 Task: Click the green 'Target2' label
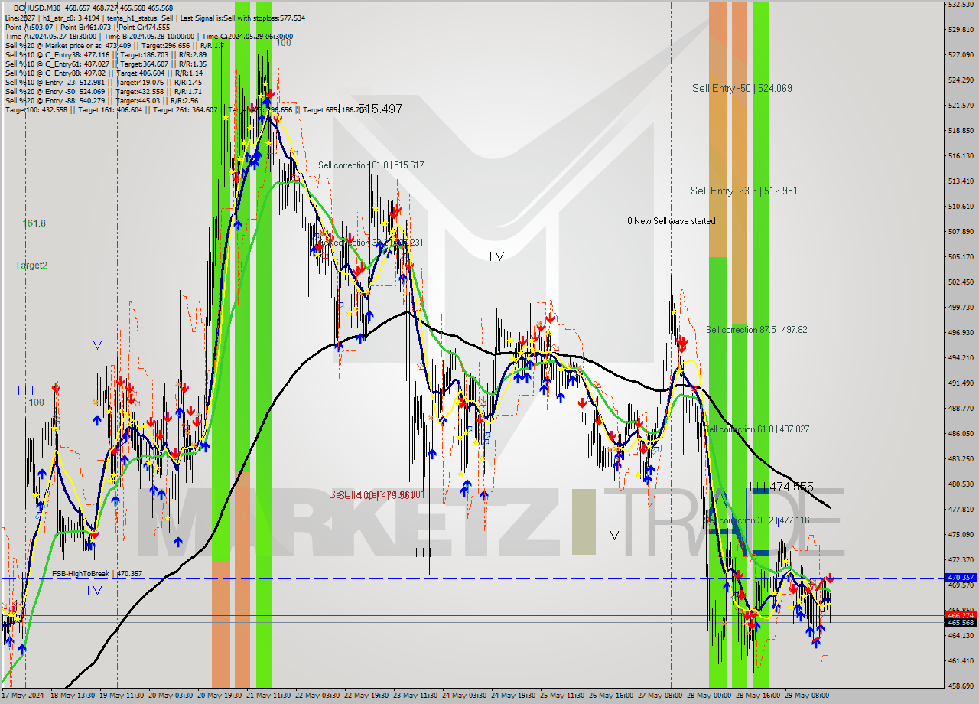tap(31, 266)
